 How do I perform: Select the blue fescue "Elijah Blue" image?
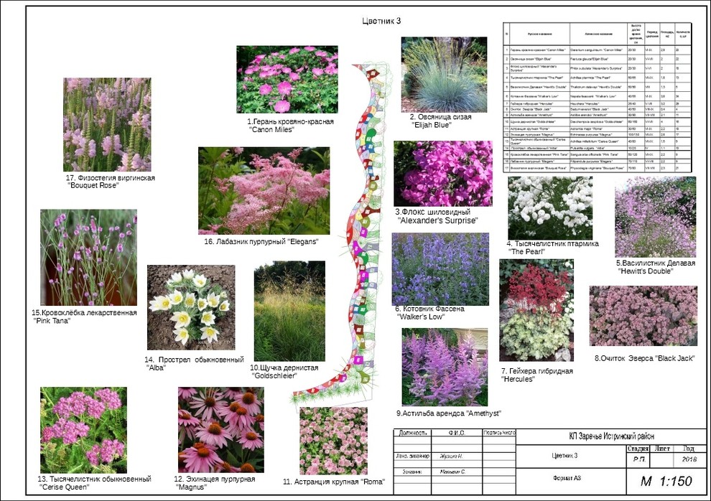(443, 75)
